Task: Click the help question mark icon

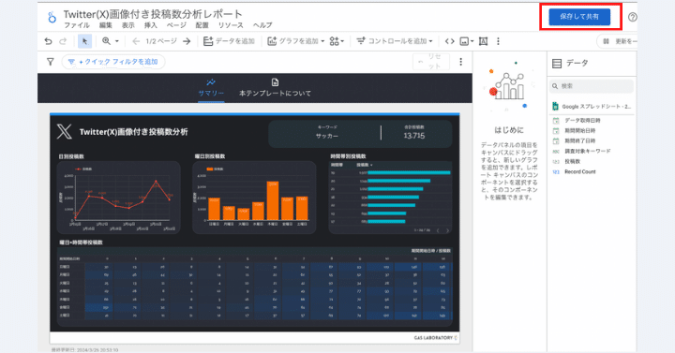Action: pos(632,17)
